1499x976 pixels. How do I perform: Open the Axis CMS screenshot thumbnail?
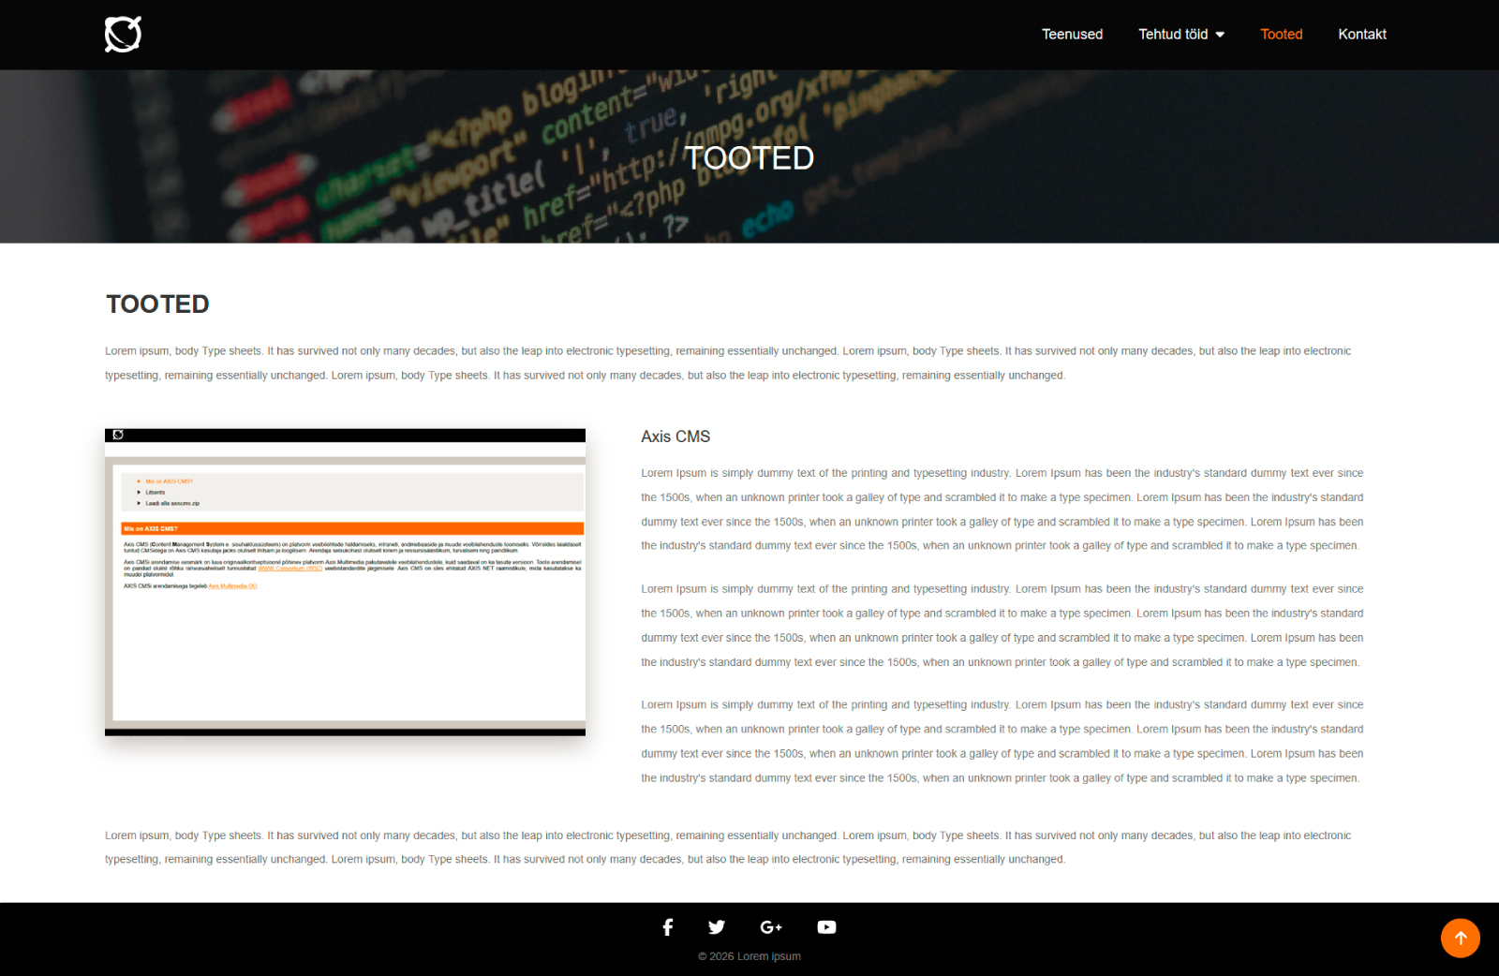345,583
